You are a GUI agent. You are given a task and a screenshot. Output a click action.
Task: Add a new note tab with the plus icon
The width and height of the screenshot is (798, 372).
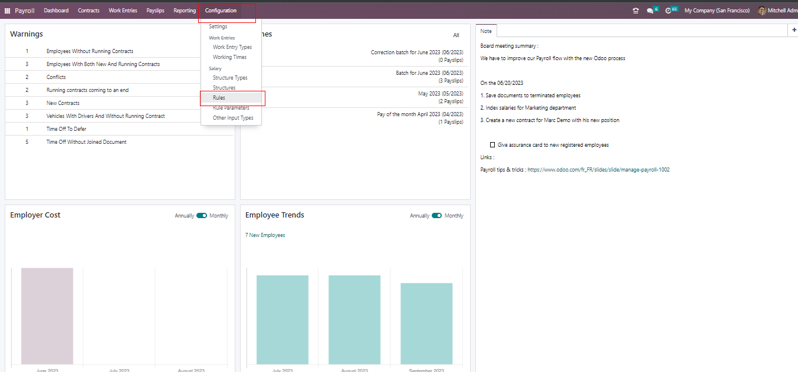click(x=794, y=30)
